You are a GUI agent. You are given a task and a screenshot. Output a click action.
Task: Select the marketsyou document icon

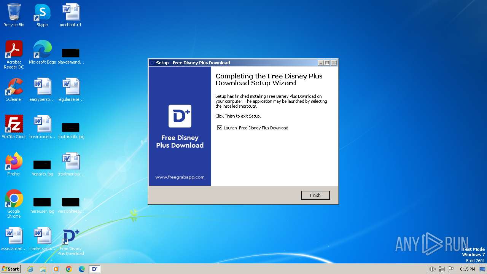pyautogui.click(x=42, y=239)
